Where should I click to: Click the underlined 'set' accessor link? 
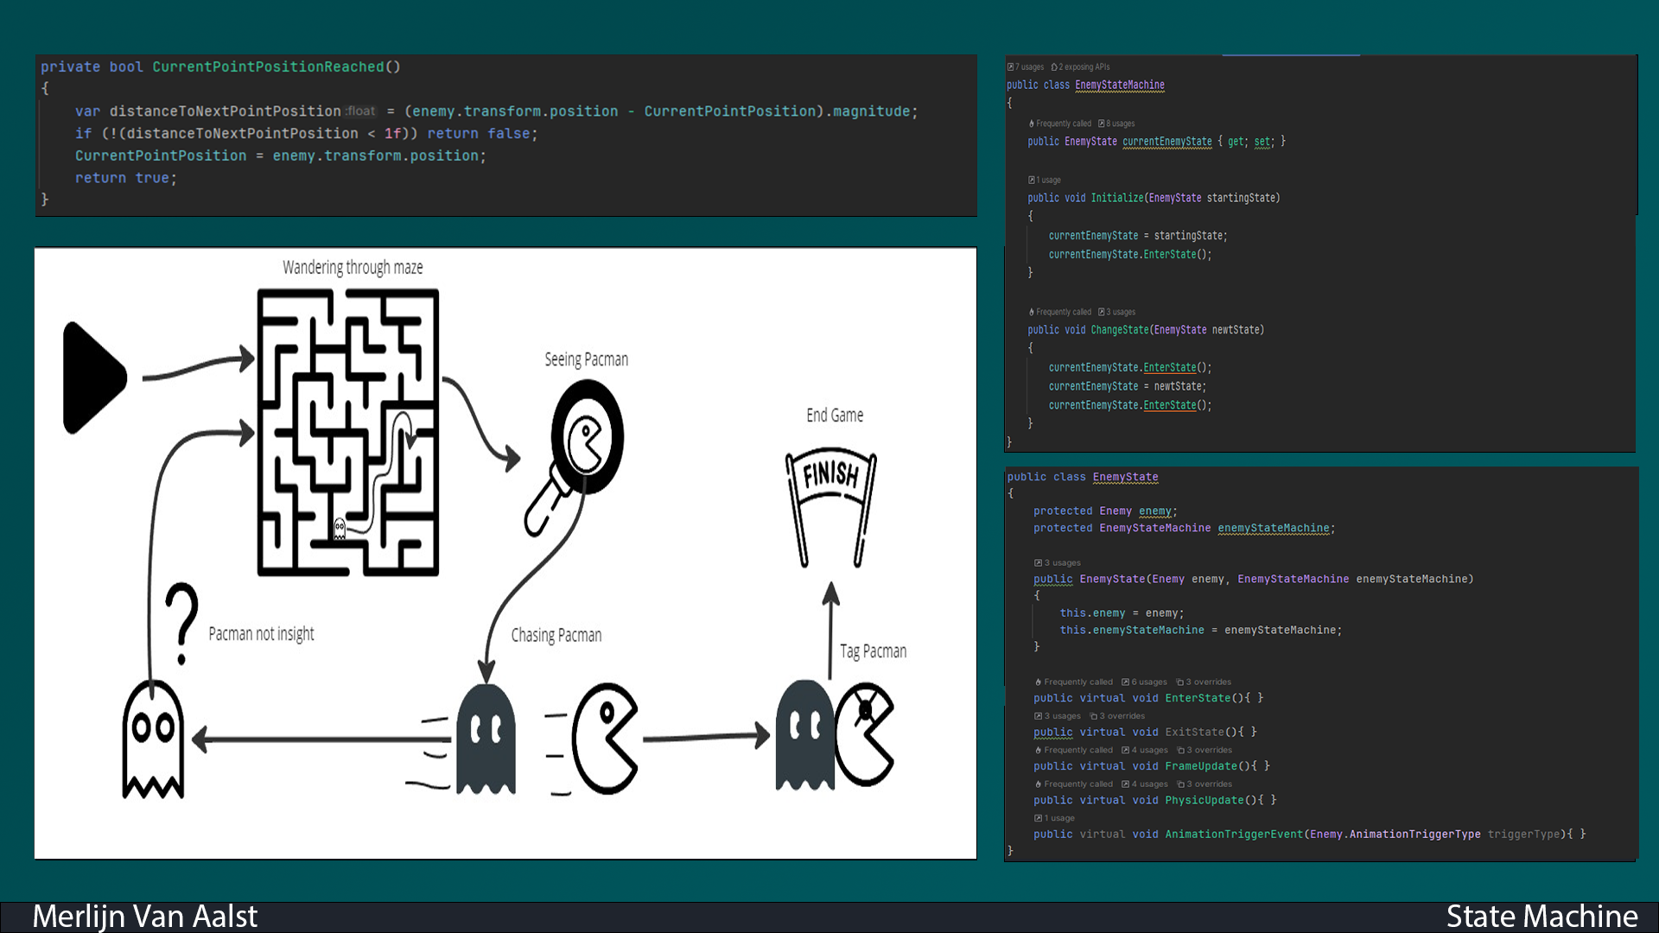[x=1262, y=143]
